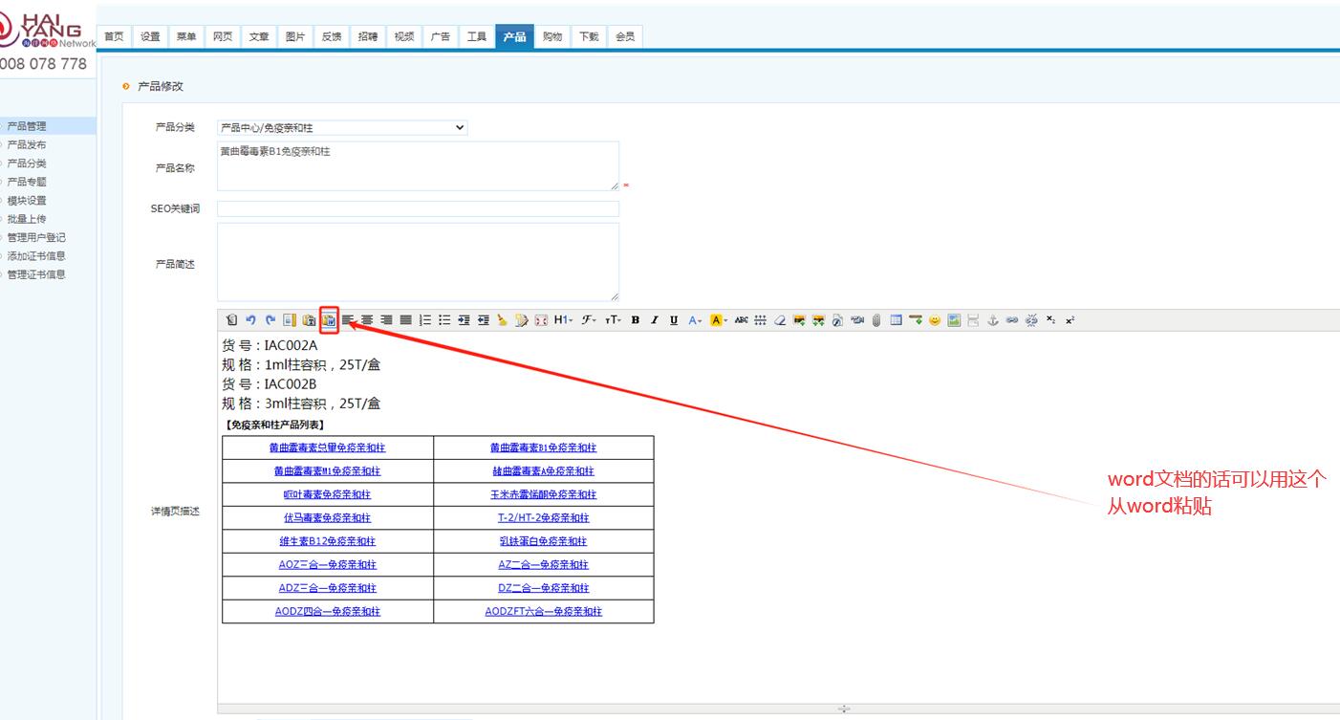Open the 伏马毒素免疫亲和柱 link
This screenshot has height=720, width=1340.
[327, 517]
